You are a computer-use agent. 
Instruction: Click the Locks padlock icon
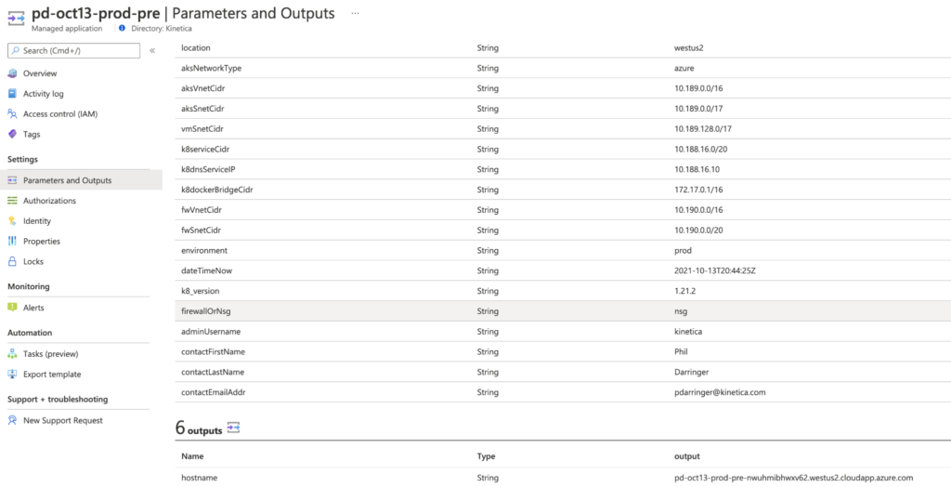[12, 261]
